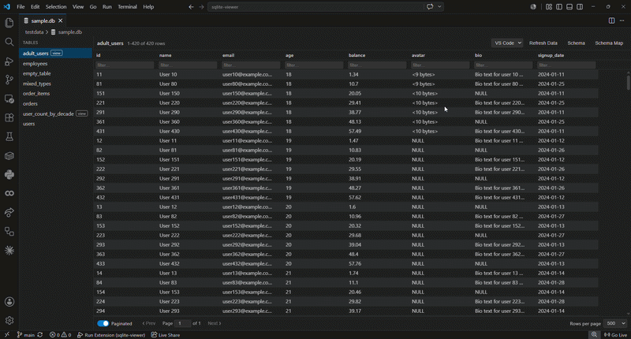Click the zoom magnifier status bar icon

[x=594, y=335]
